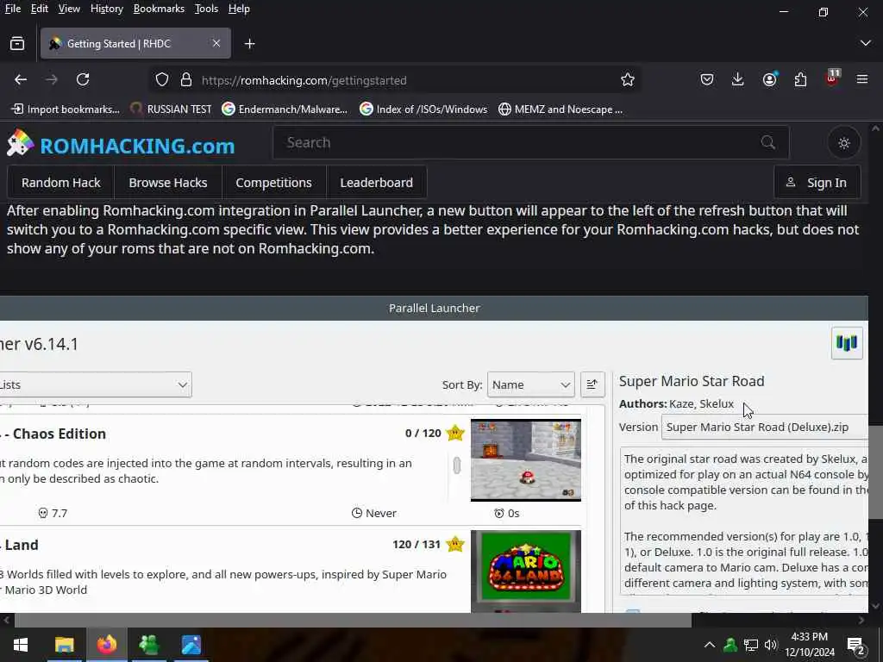Bookmark this page with the star
This screenshot has width=883, height=662.
(x=628, y=79)
